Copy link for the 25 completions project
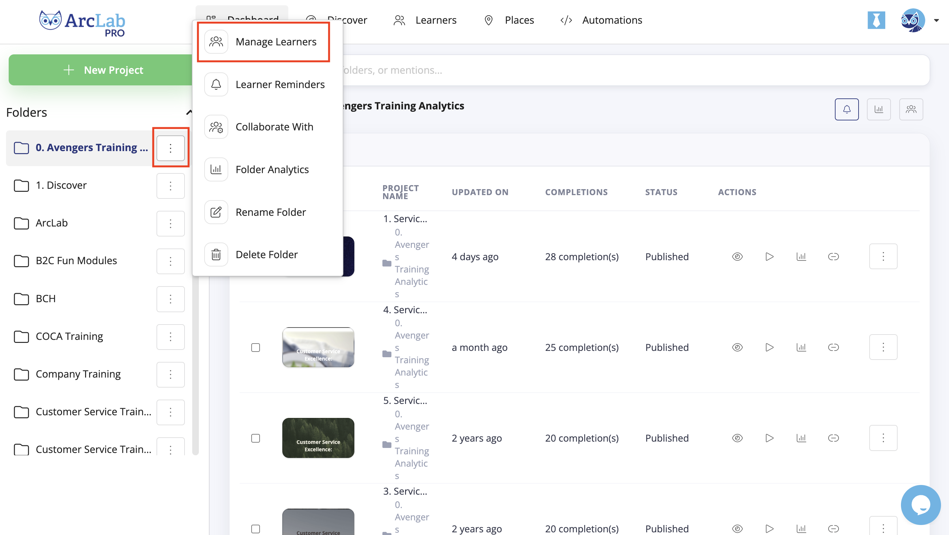The height and width of the screenshot is (535, 949). tap(833, 347)
